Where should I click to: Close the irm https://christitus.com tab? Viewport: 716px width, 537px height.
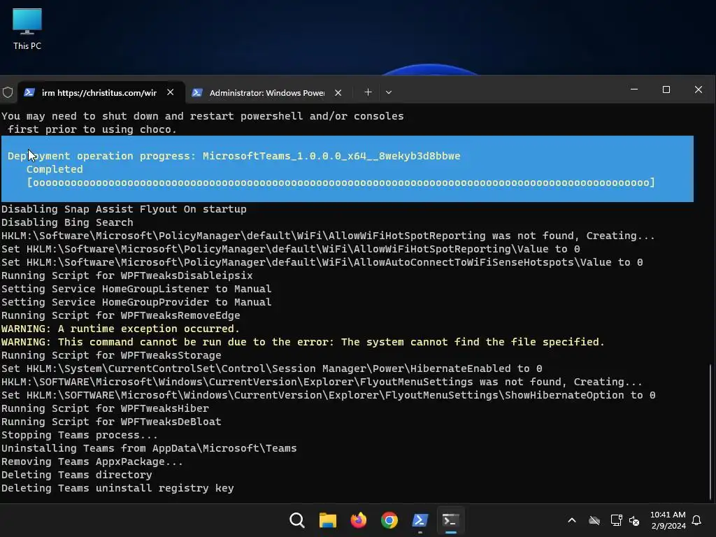point(171,92)
